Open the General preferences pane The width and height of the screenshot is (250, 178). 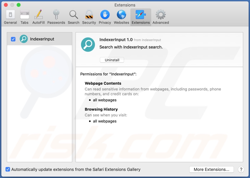(10, 17)
